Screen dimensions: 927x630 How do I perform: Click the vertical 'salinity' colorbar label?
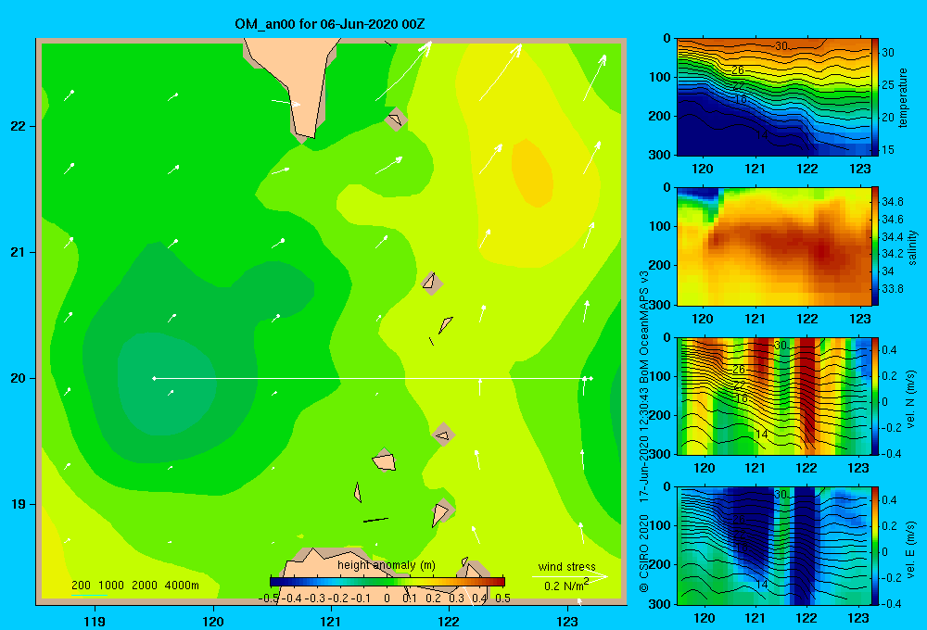(913, 247)
